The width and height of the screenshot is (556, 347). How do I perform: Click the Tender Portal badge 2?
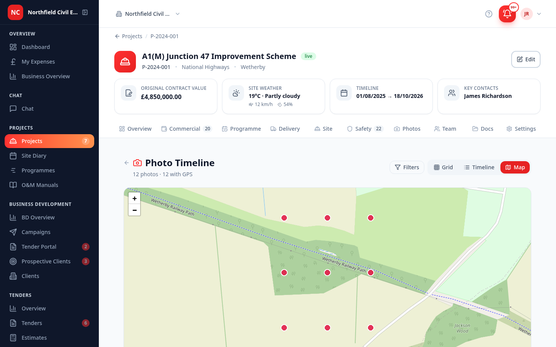(86, 247)
